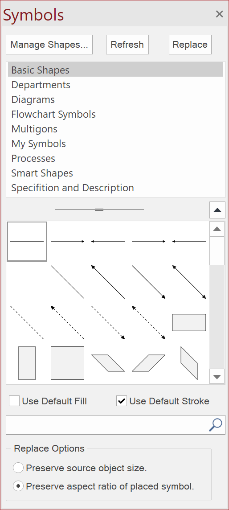This screenshot has width=229, height=510.
Task: Choose the wide rectangle shape symbol
Action: tap(189, 322)
